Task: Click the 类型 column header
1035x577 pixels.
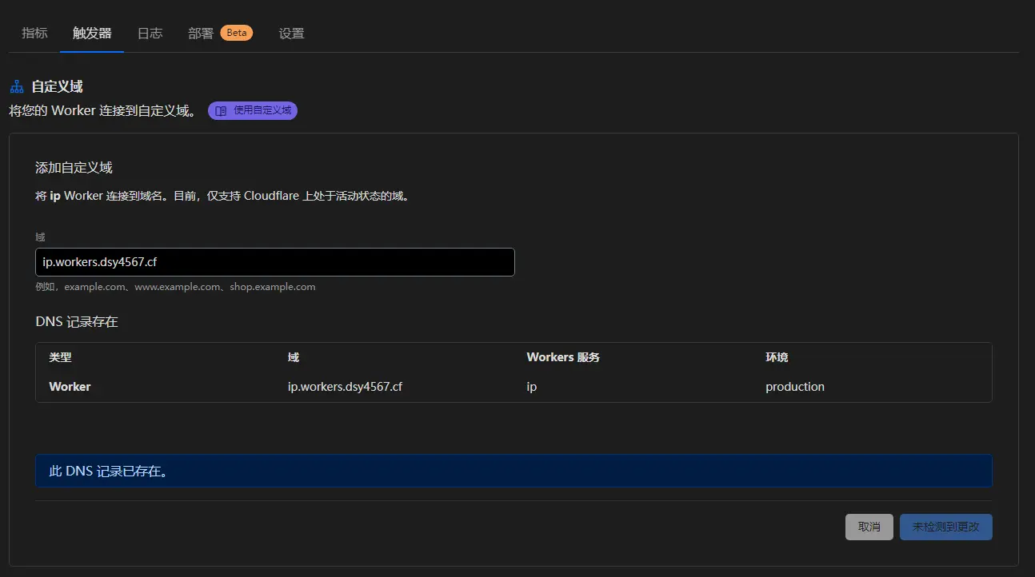Action: coord(60,357)
